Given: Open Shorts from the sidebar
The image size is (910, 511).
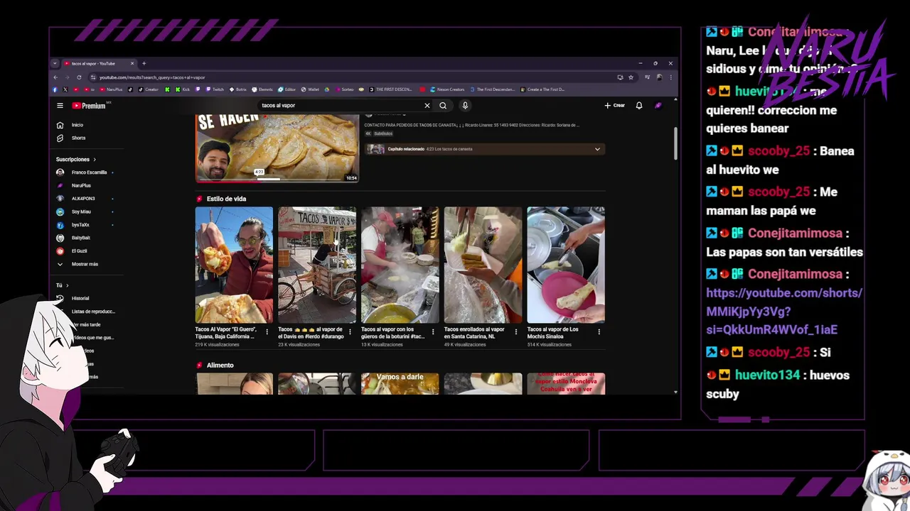Looking at the screenshot, I should 71,138.
